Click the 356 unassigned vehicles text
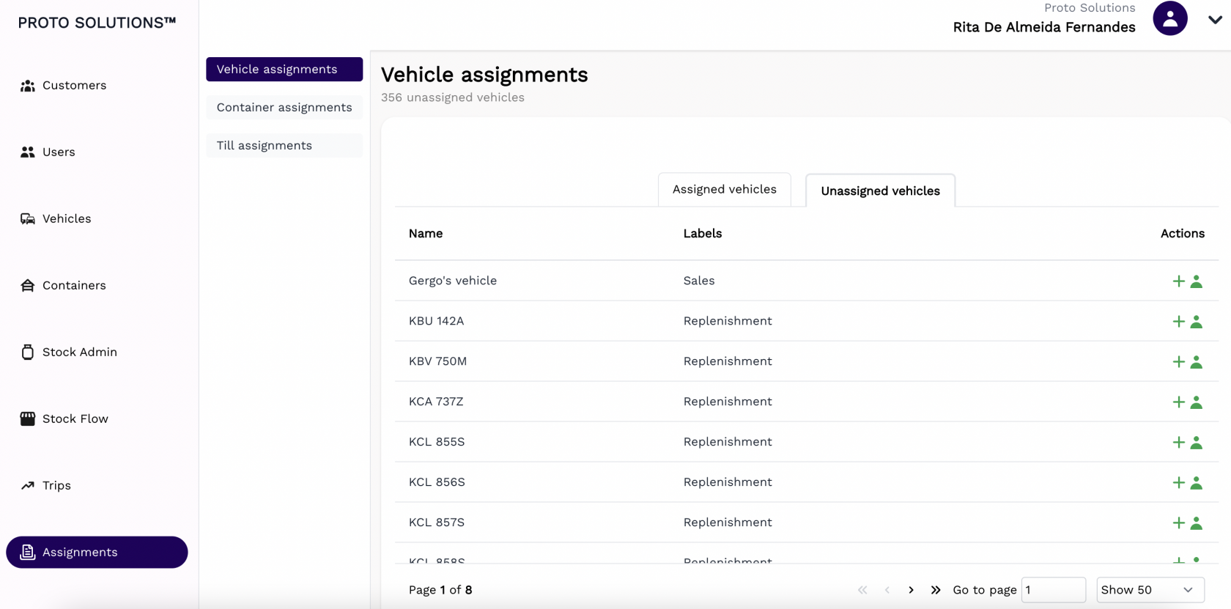1231x609 pixels. click(453, 97)
